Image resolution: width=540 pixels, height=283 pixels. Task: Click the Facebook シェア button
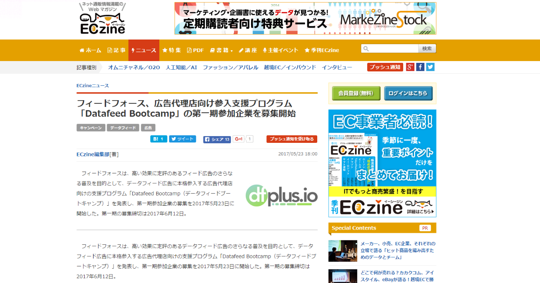pos(217,139)
